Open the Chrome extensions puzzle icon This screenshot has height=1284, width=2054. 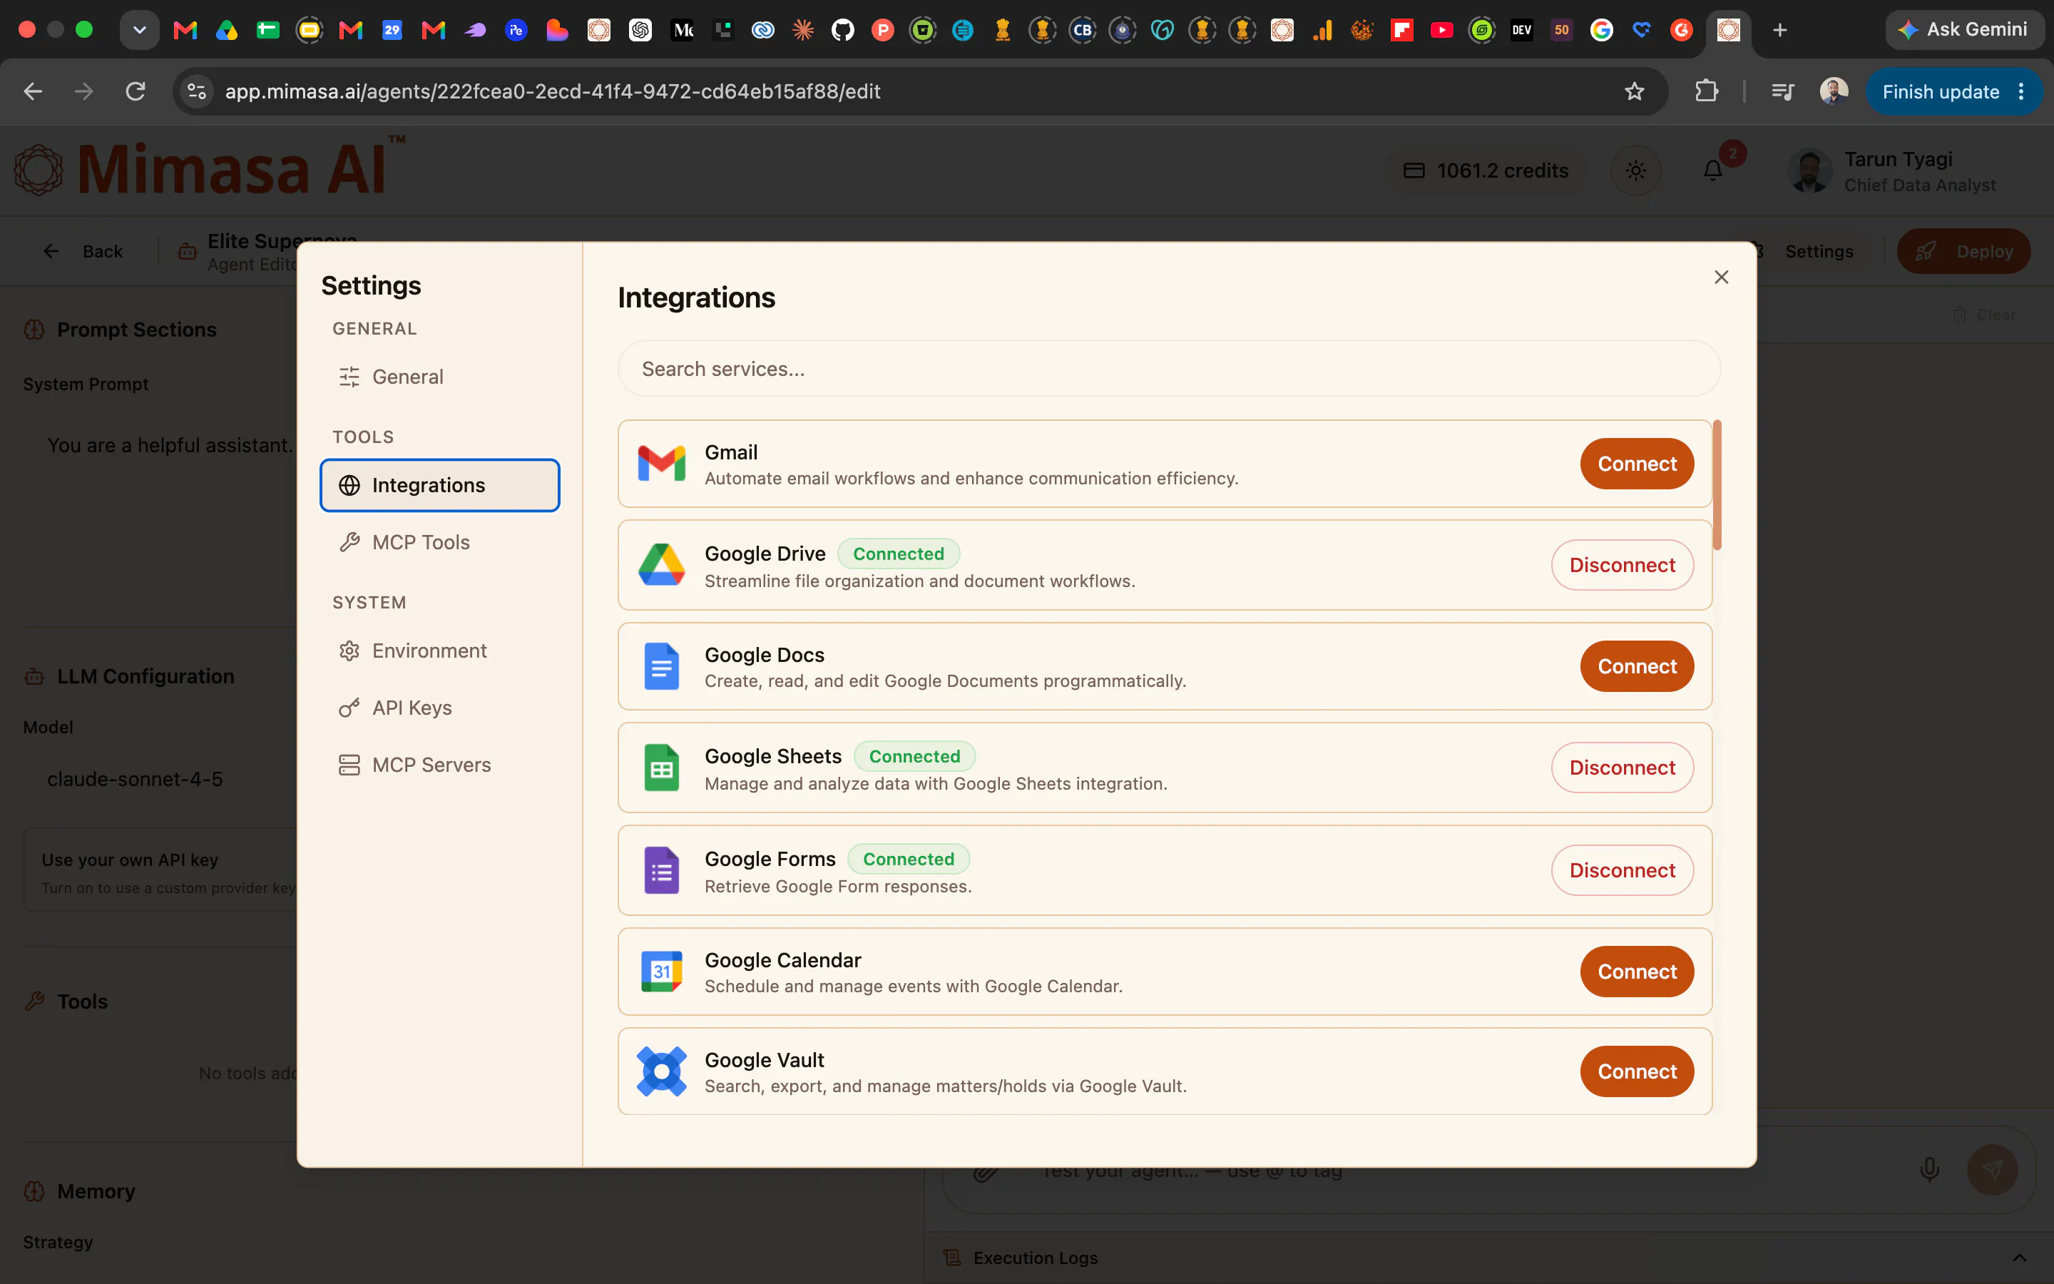click(1706, 91)
